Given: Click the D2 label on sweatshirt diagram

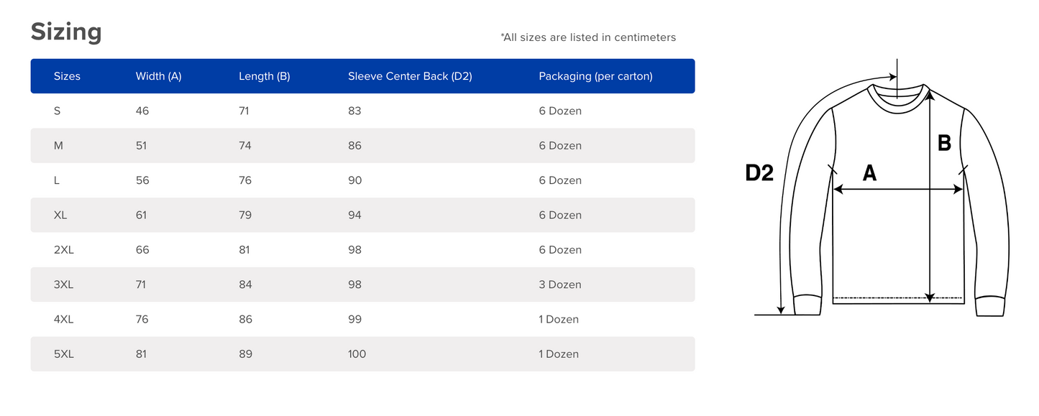Looking at the screenshot, I should tap(759, 173).
